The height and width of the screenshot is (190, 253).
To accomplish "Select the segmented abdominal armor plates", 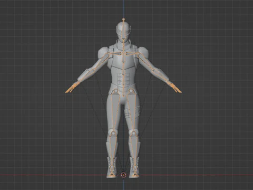I will tap(124, 80).
